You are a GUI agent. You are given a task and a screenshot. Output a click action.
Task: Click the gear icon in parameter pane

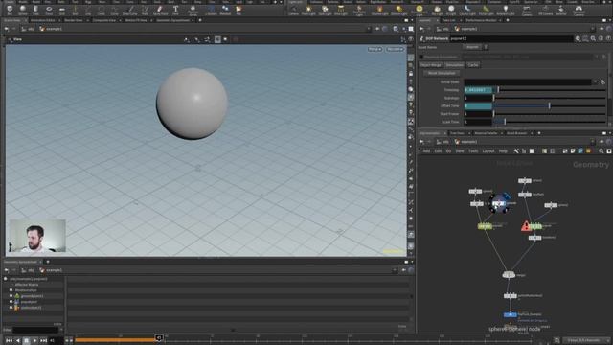coord(578,38)
